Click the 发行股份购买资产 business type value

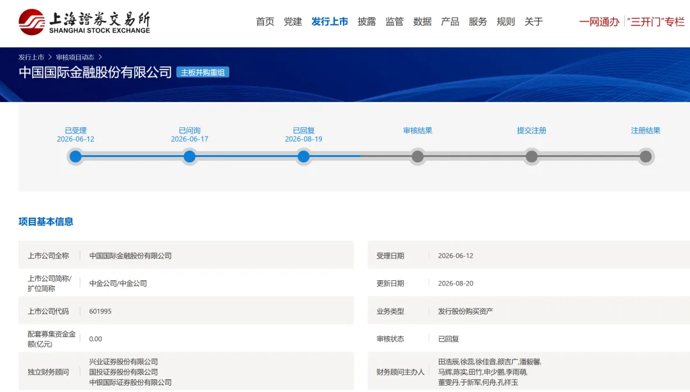(x=465, y=311)
